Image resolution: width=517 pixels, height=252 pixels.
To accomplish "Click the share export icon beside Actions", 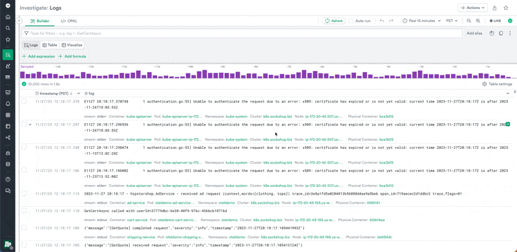I will click(x=494, y=8).
